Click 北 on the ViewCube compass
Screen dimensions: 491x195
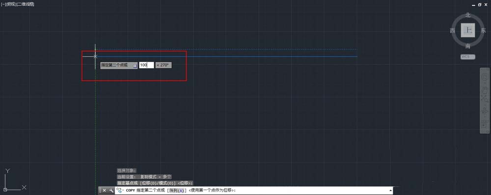tap(468, 15)
